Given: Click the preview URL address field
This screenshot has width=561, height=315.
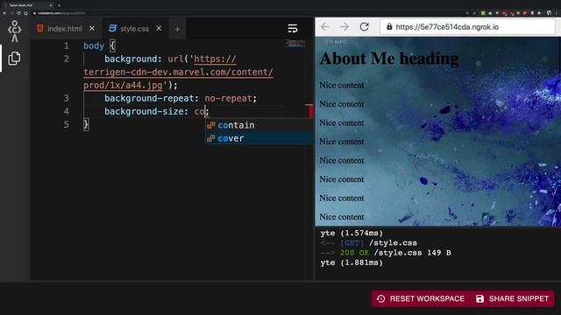Looking at the screenshot, I should 467,27.
